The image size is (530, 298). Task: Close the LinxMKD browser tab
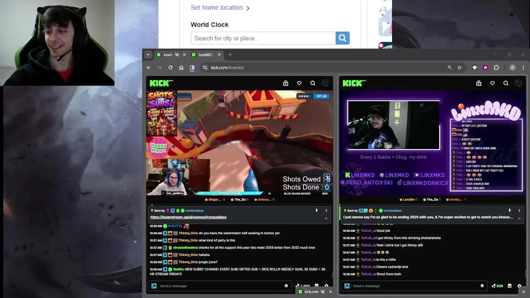coord(219,55)
